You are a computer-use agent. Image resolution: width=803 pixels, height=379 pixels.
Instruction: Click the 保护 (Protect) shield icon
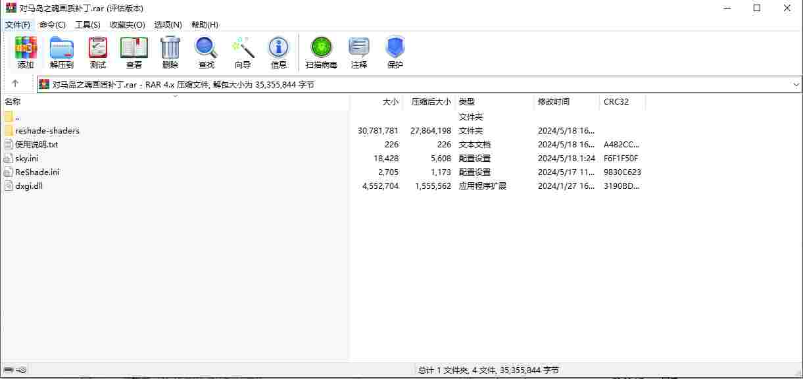[395, 47]
